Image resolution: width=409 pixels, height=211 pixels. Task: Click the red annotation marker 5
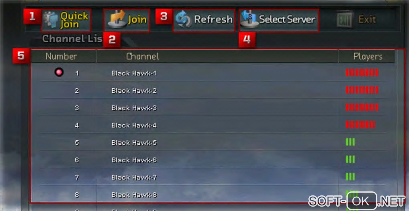click(21, 56)
